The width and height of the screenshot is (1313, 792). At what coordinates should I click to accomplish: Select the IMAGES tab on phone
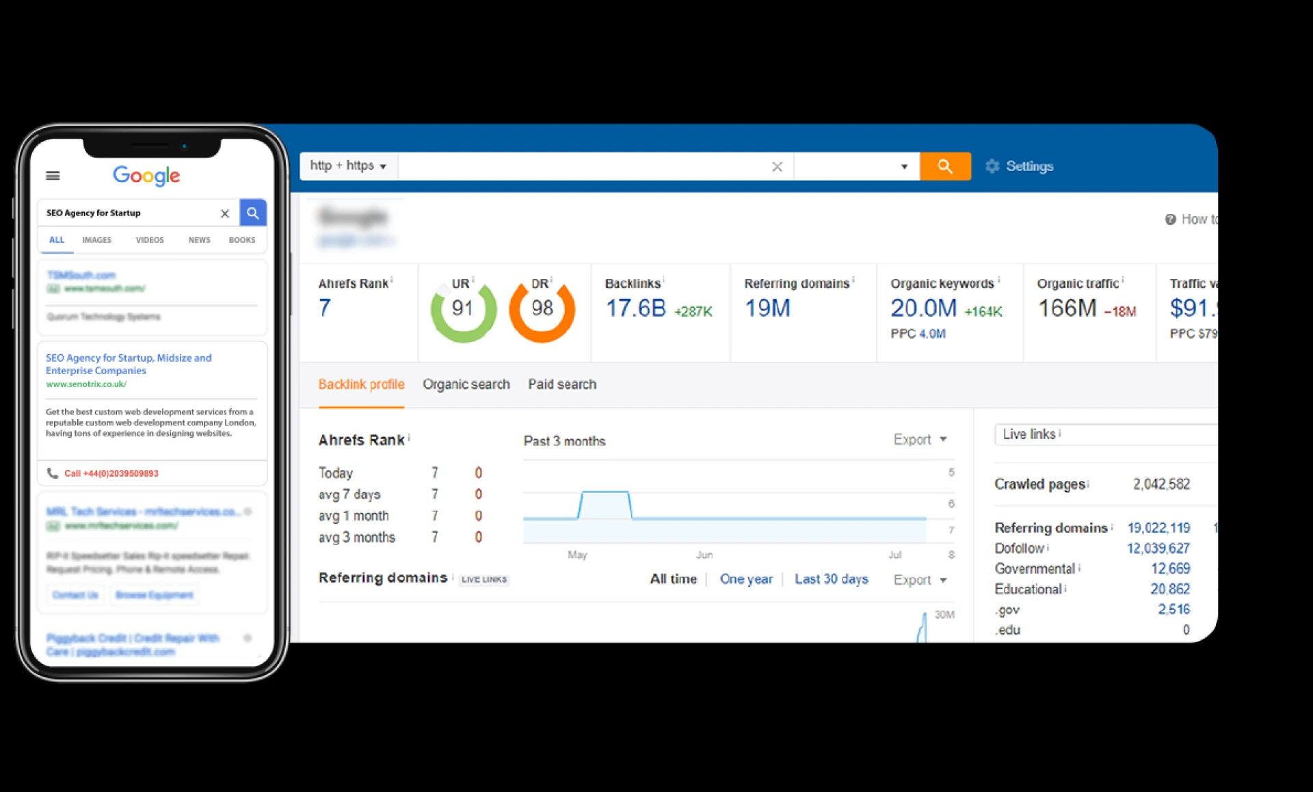pyautogui.click(x=96, y=240)
